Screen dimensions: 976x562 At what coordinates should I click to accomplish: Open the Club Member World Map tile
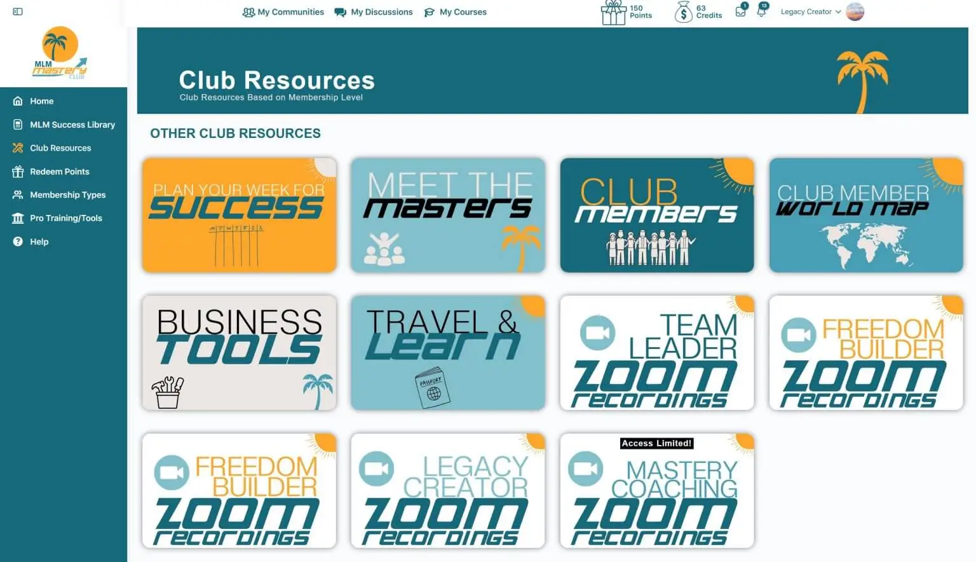pyautogui.click(x=866, y=216)
